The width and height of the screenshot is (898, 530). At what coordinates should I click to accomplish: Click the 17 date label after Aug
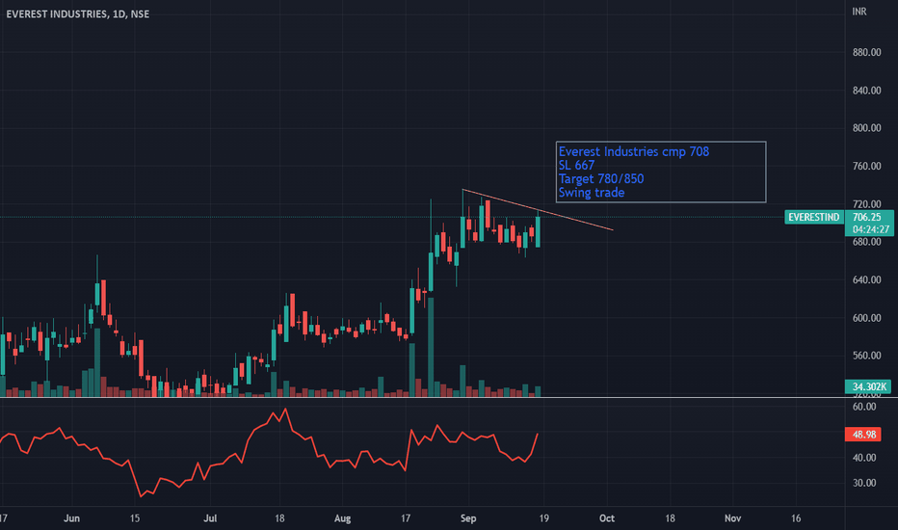406,518
